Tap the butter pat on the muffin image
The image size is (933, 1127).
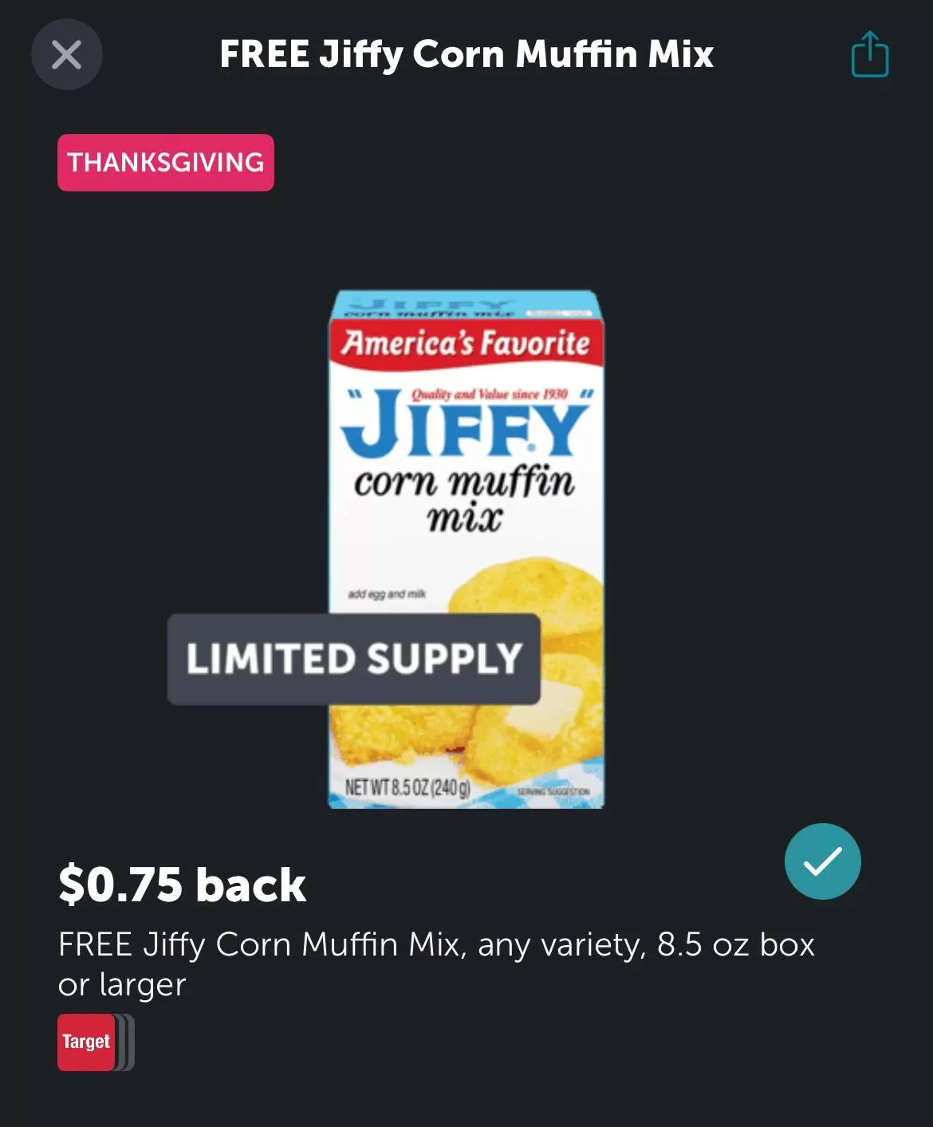(x=541, y=712)
